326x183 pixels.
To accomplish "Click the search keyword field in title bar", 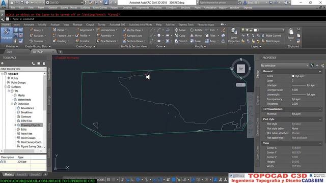I will click(x=218, y=3).
